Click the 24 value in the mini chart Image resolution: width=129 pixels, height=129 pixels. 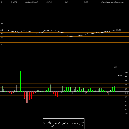coord(83,122)
